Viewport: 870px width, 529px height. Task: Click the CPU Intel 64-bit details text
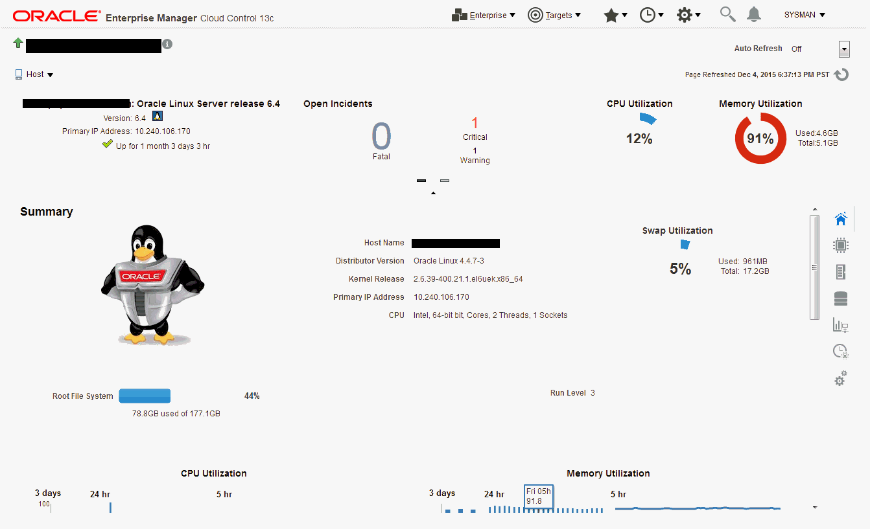tap(490, 315)
